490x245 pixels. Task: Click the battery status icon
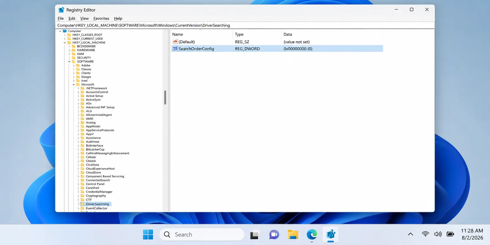[x=450, y=234]
